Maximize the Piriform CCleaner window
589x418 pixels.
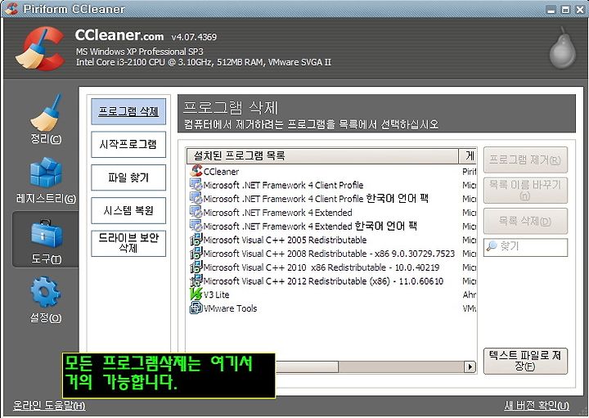[565, 10]
